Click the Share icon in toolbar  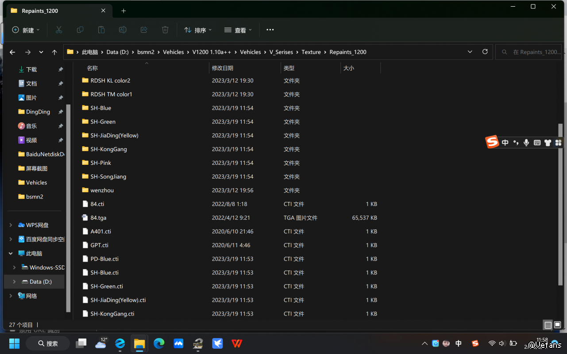[144, 30]
